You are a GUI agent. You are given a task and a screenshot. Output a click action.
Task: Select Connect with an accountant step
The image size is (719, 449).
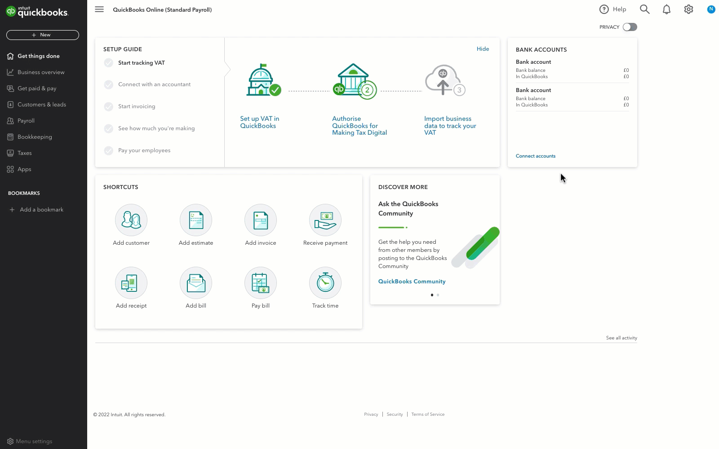pyautogui.click(x=154, y=84)
